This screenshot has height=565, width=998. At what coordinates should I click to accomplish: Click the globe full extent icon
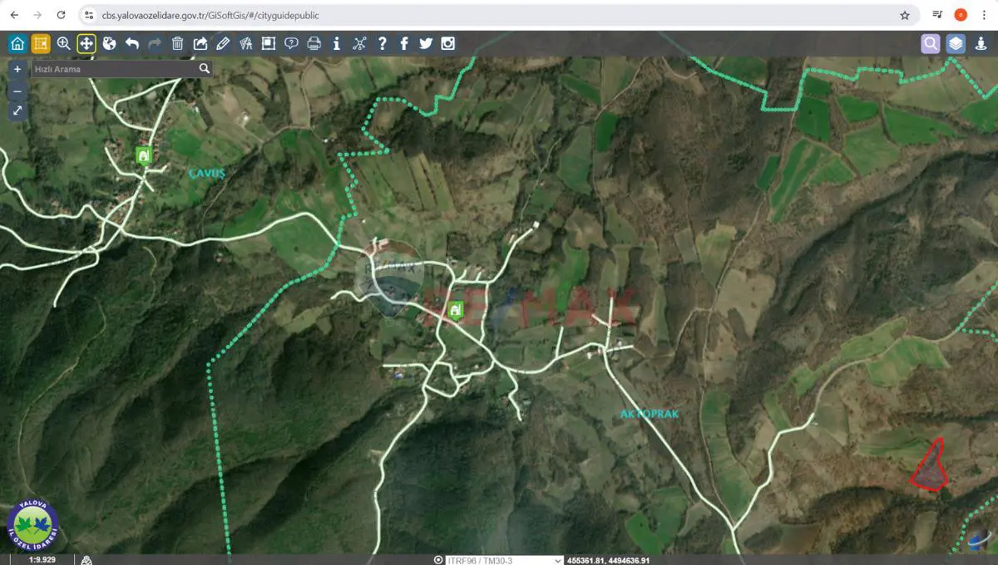click(109, 43)
